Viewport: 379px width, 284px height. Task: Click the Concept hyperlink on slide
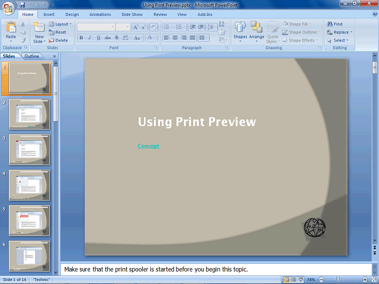[x=149, y=146]
